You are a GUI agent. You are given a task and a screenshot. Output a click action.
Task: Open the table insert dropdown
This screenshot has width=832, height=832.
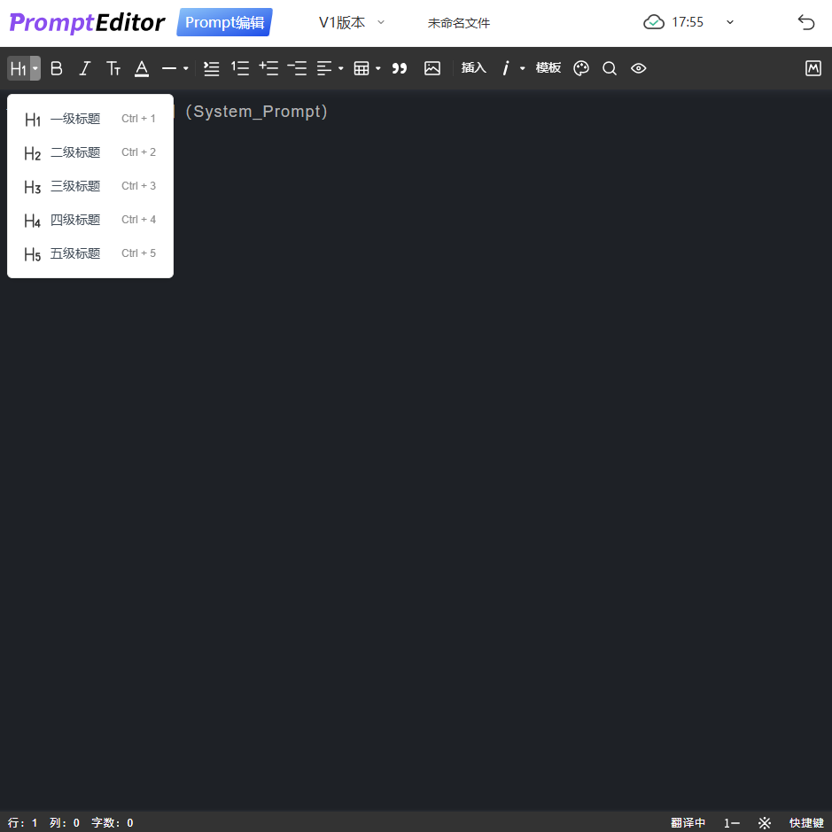(x=367, y=68)
